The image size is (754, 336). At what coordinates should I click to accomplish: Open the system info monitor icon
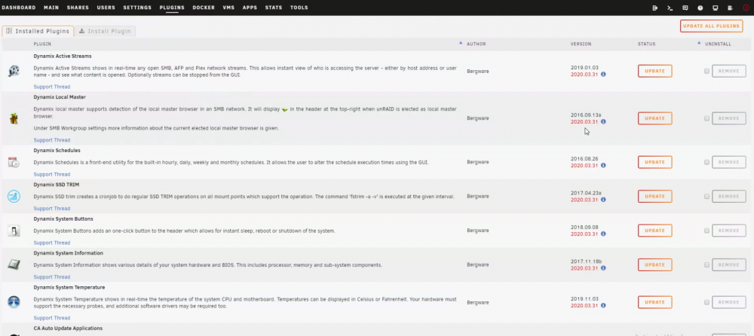click(x=715, y=8)
